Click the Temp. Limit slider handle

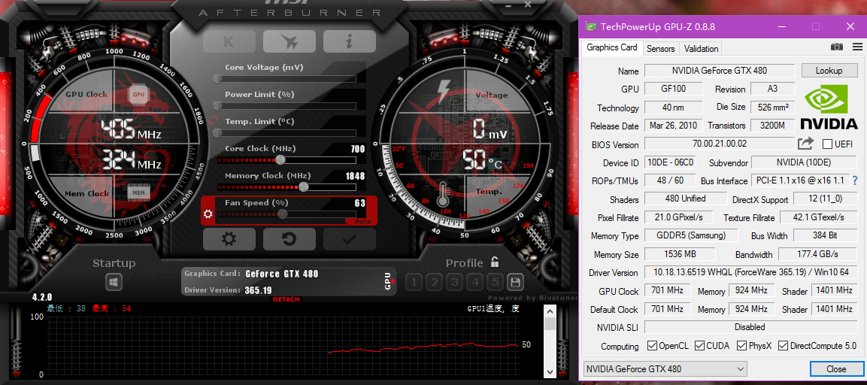217,133
